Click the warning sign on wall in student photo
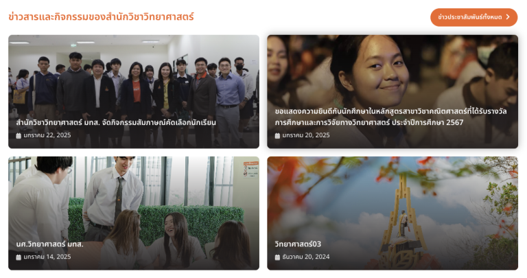The image size is (527, 278). (x=250, y=170)
